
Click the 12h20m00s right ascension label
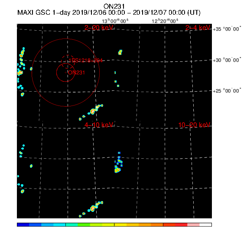pyautogui.click(x=165, y=21)
